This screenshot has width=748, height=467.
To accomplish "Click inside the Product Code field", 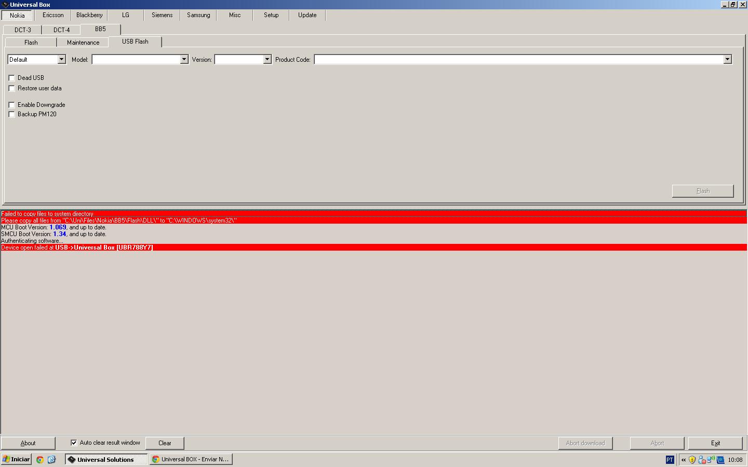I will [518, 60].
